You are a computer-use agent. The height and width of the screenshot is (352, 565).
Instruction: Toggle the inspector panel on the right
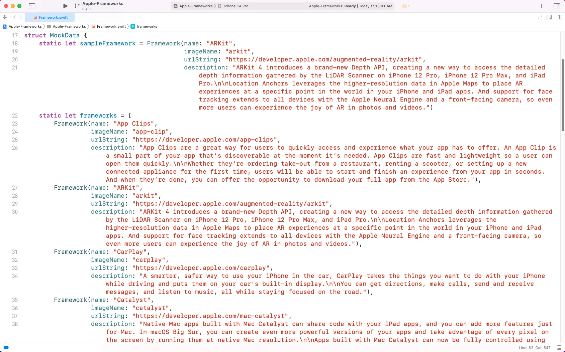[557, 6]
